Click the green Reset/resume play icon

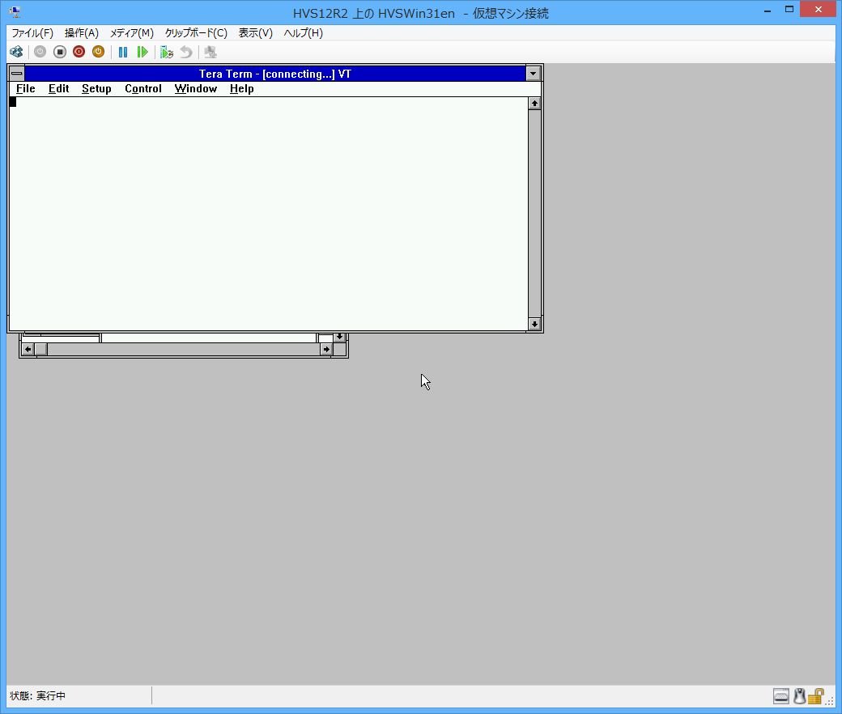142,52
